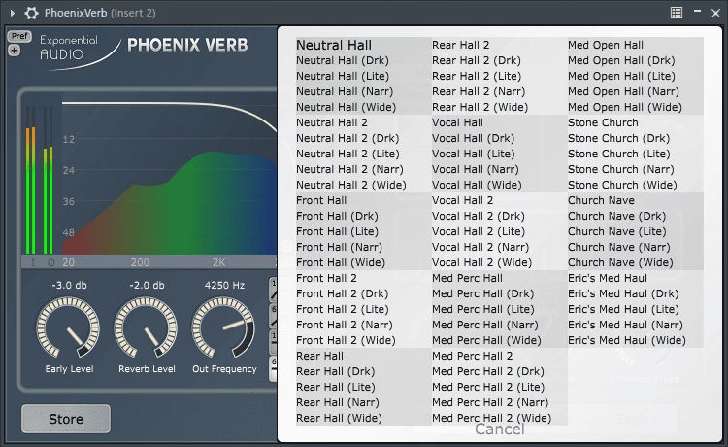Open the Pref preferences button
Viewport: 728px width, 447px height.
(19, 36)
